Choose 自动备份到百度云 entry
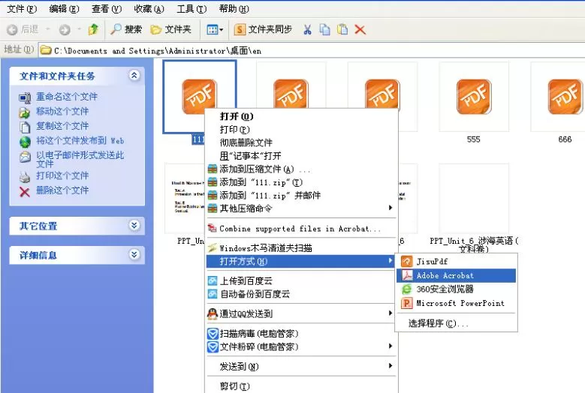Viewport: 585px width, 393px height. click(301, 294)
